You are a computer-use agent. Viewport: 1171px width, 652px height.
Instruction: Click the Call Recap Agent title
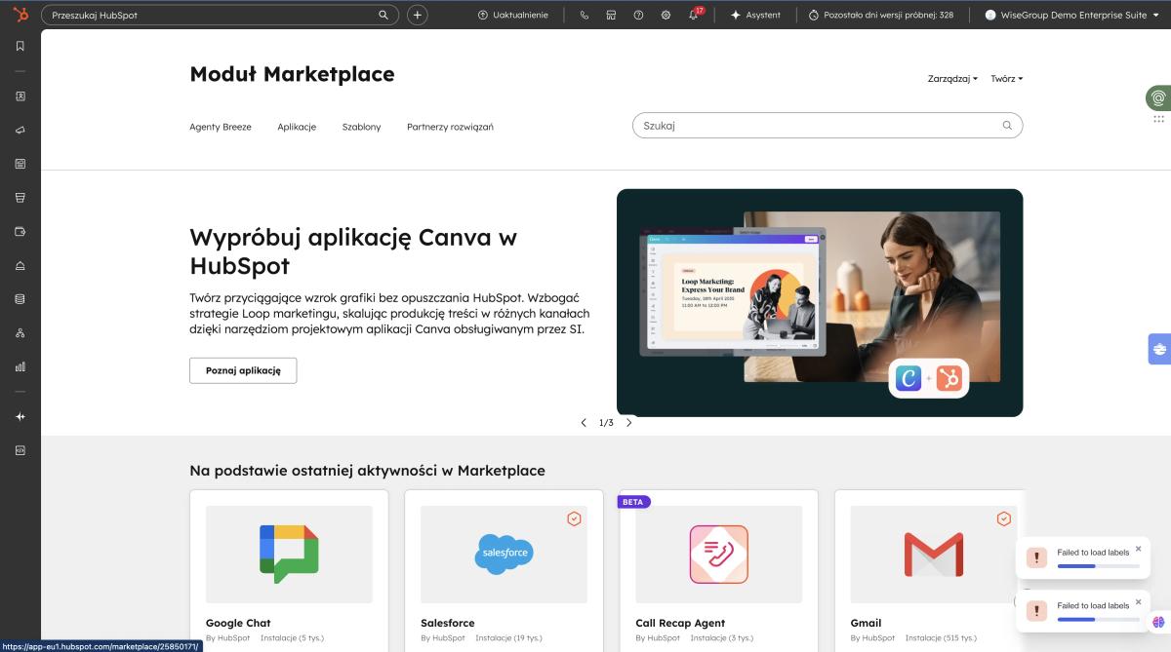pos(680,623)
